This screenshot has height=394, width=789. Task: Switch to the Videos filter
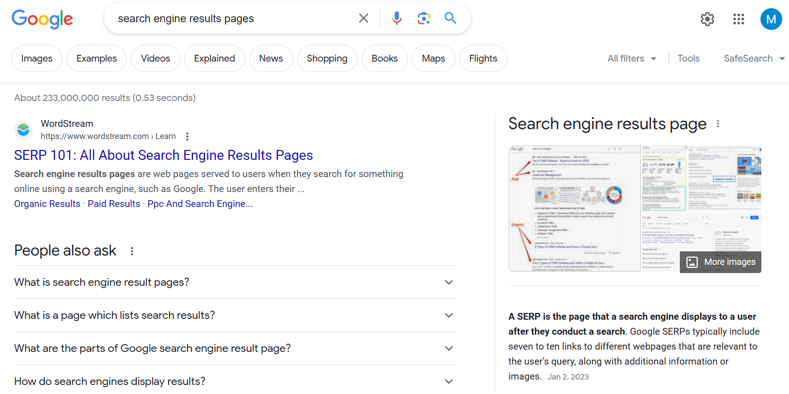coord(155,58)
